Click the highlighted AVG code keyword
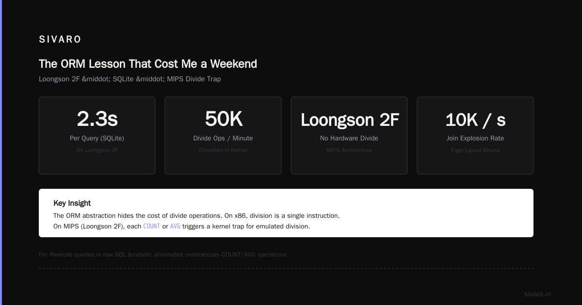Screen dimensions: 582x305 click(x=175, y=226)
